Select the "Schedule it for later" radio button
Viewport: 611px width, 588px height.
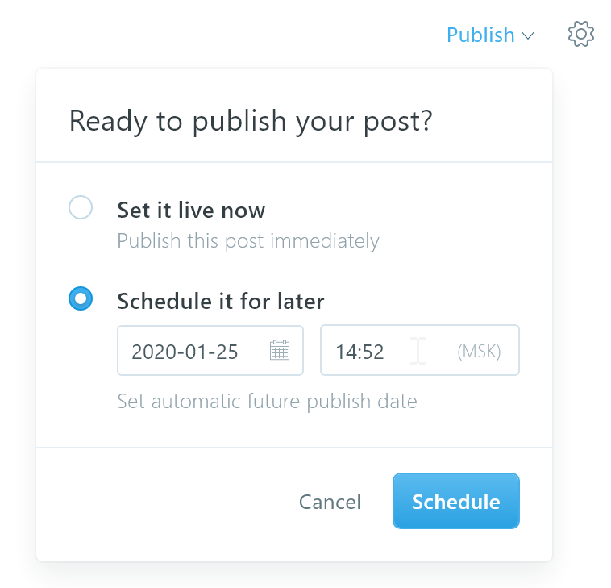click(81, 298)
